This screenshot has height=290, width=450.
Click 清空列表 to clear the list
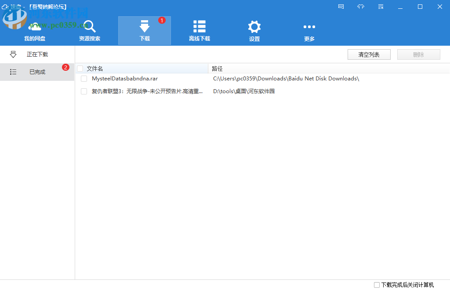click(369, 54)
